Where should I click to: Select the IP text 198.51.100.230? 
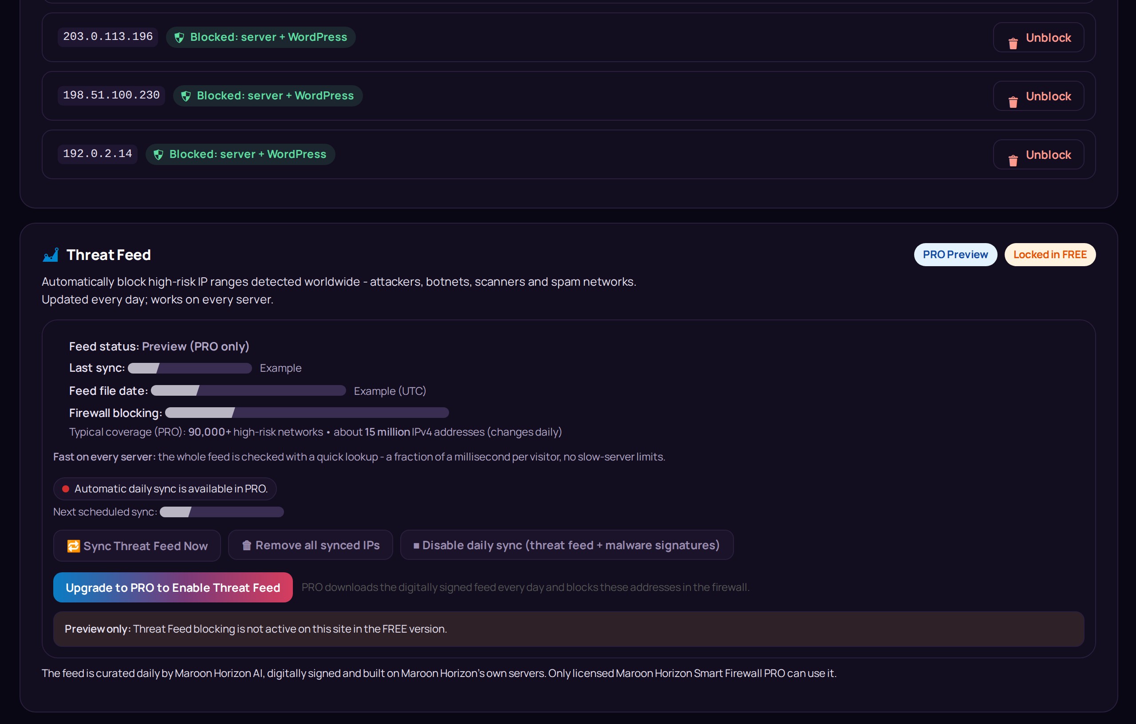pos(111,95)
